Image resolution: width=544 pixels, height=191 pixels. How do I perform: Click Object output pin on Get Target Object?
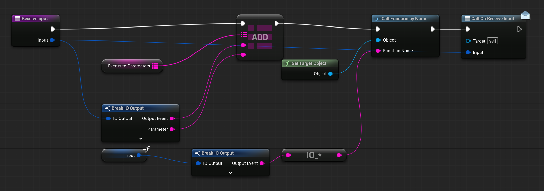tap(331, 74)
